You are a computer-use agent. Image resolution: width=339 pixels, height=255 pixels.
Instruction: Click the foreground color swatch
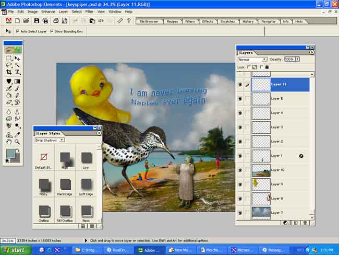click(x=11, y=154)
